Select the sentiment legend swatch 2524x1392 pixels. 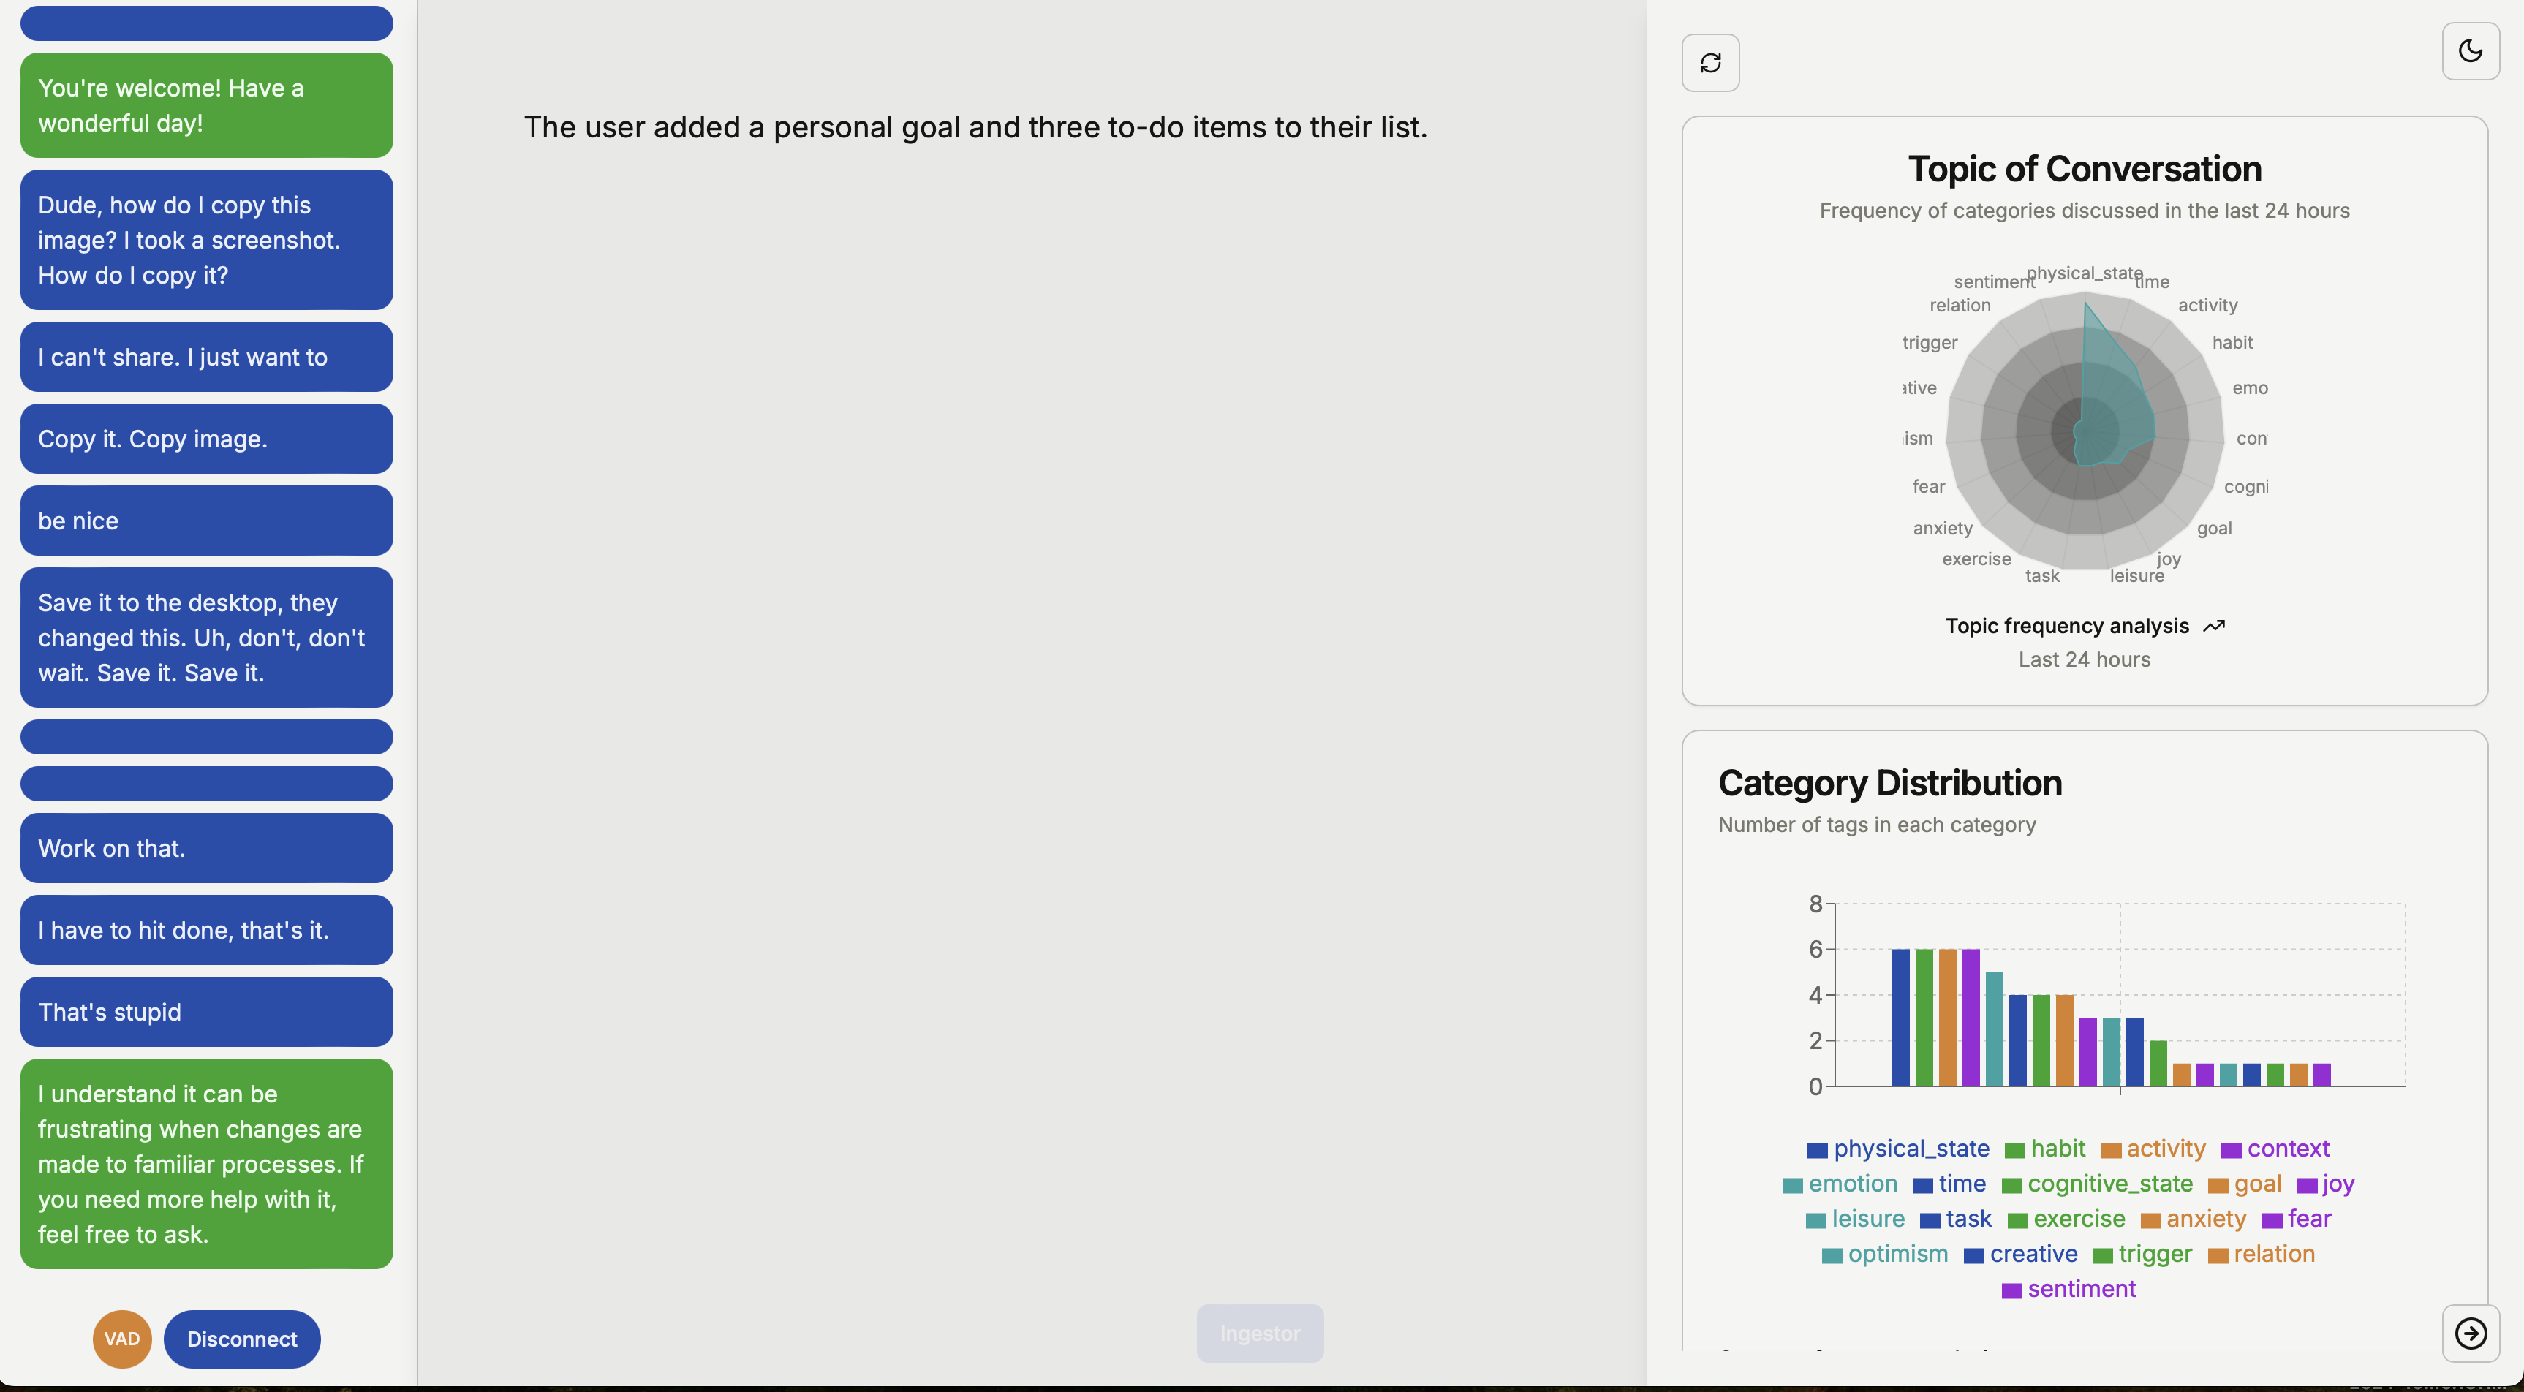2011,1291
